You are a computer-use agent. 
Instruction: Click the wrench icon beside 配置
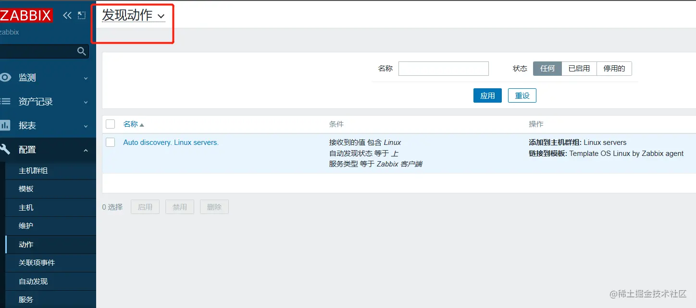[x=5, y=149]
